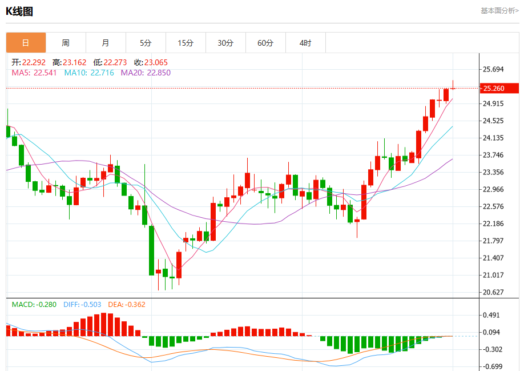Click the MA5: 22.541 indicator label
Screen dimensions: 528x371
(x=34, y=73)
